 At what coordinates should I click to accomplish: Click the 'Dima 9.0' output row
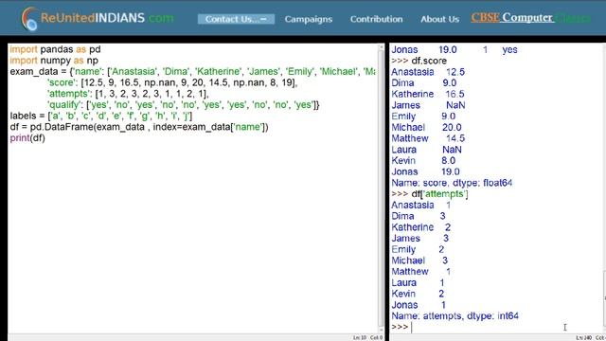tap(424, 83)
